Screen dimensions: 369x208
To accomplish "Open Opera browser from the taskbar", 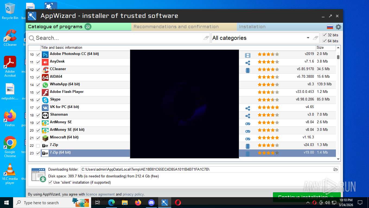I will tap(178, 202).
